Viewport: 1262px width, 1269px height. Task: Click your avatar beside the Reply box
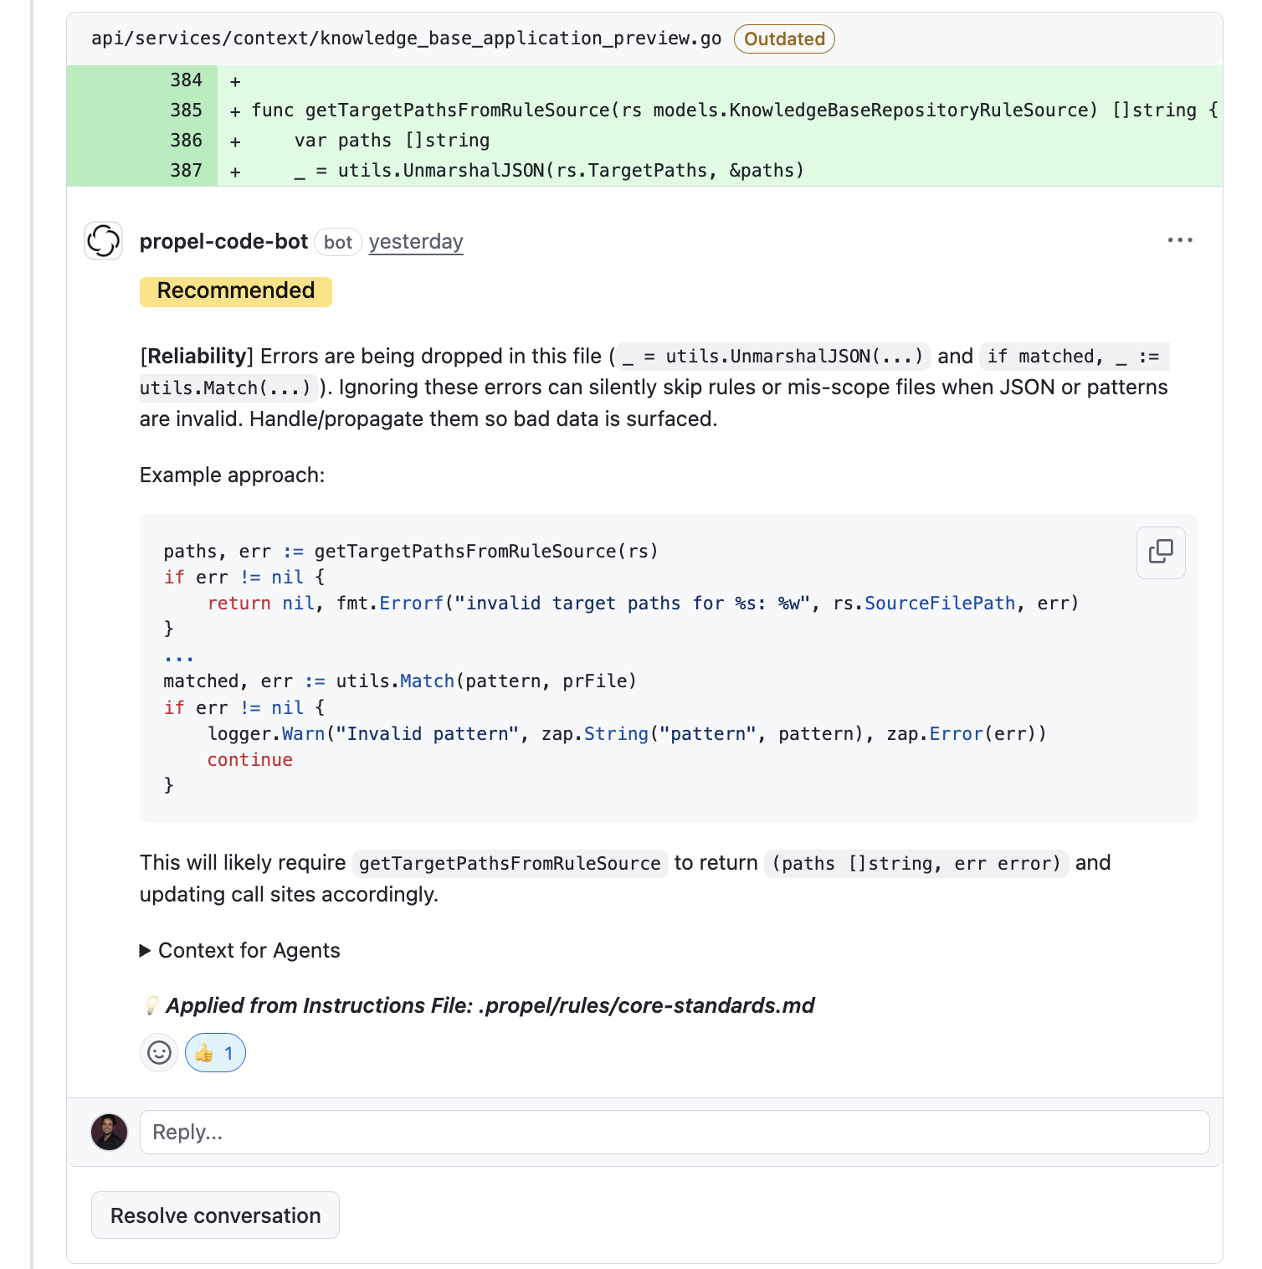[x=109, y=1132]
